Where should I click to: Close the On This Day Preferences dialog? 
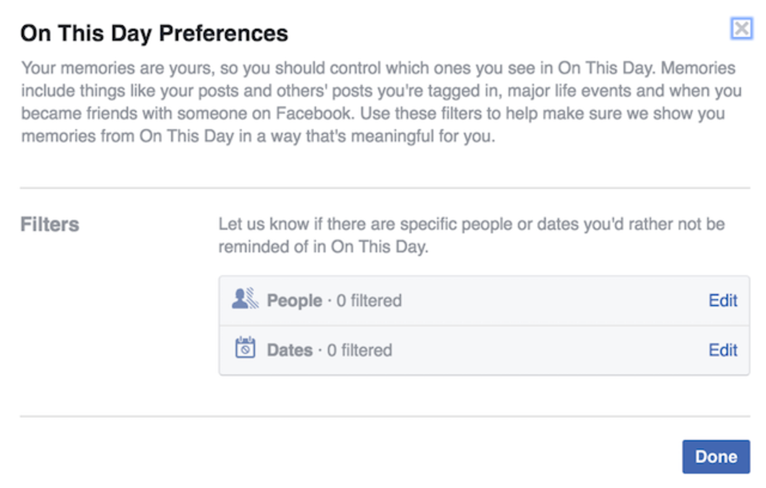pos(741,28)
